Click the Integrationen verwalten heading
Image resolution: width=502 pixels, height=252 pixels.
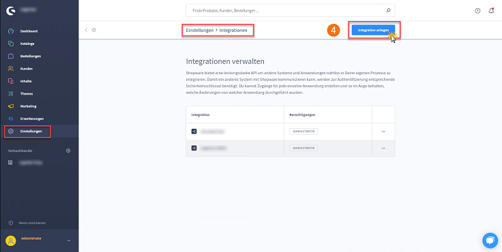(225, 61)
